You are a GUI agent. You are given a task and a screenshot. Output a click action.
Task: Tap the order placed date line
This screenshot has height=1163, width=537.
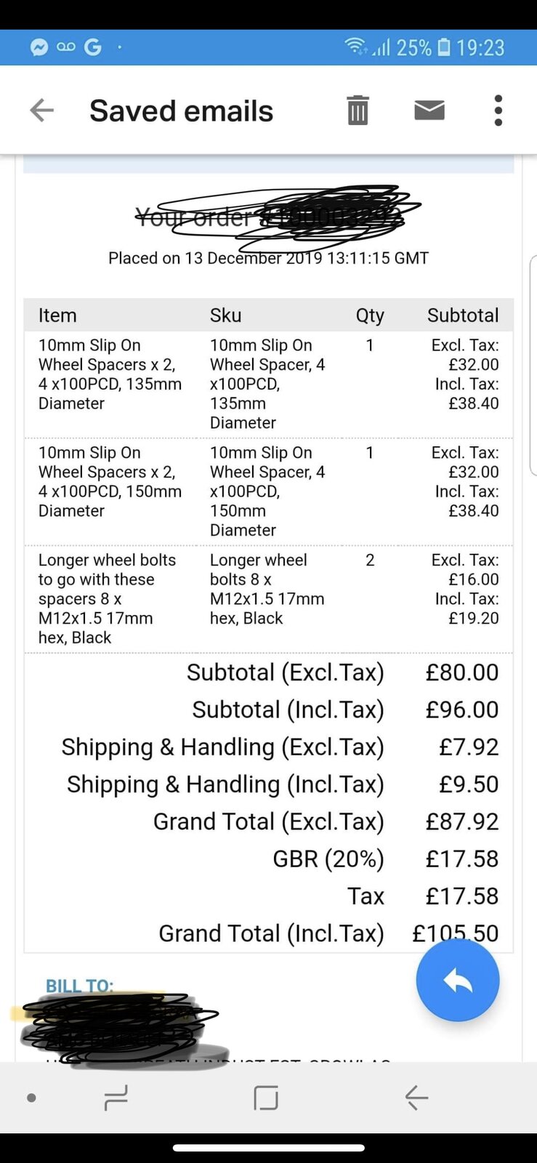click(268, 259)
